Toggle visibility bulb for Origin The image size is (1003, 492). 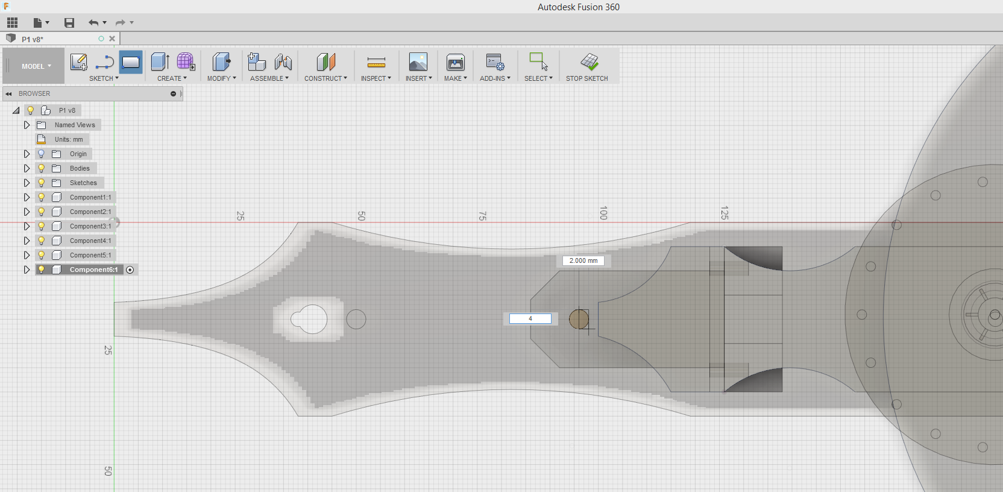(x=42, y=154)
